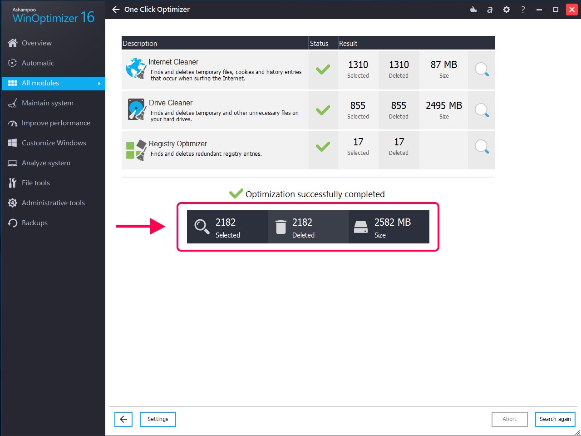The width and height of the screenshot is (581, 436).
Task: Minimize the WinOptimizer window
Action: click(x=539, y=10)
